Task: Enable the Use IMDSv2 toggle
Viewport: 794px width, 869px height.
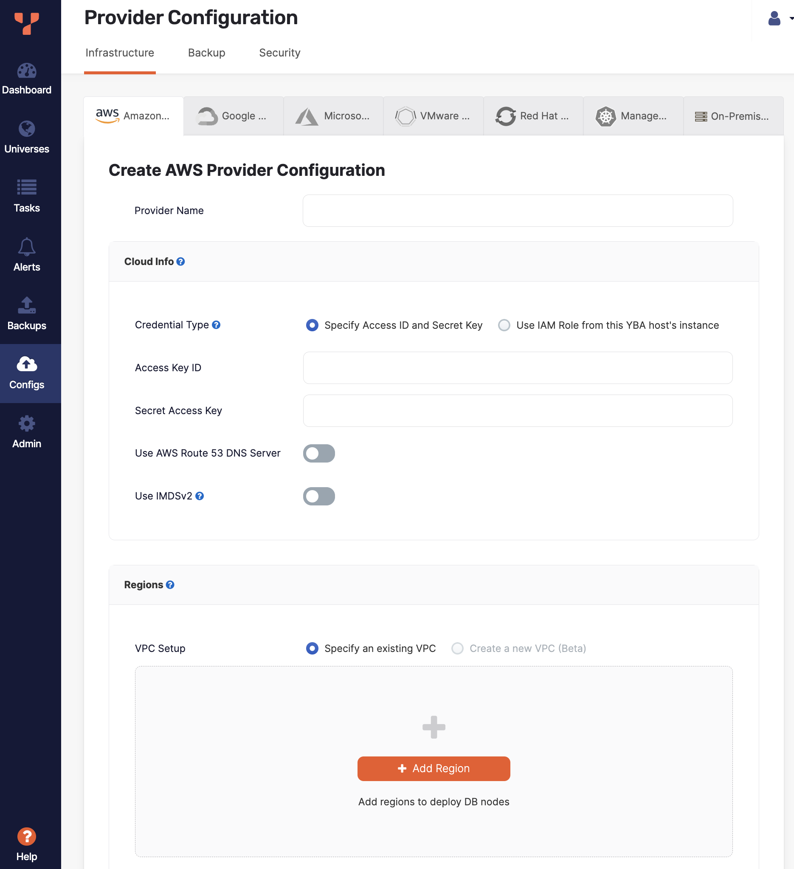Action: (319, 496)
